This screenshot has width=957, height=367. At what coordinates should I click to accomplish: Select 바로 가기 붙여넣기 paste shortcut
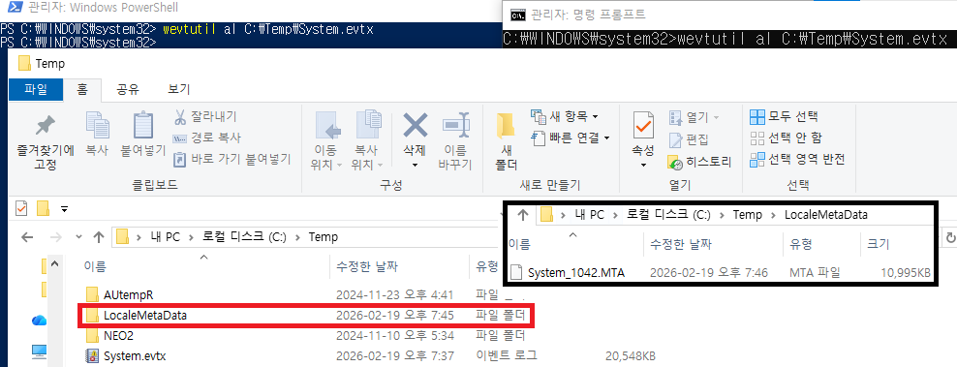point(232,160)
